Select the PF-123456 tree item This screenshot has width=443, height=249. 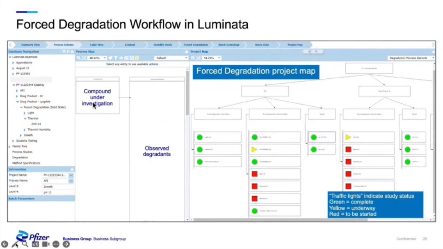tap(23, 74)
